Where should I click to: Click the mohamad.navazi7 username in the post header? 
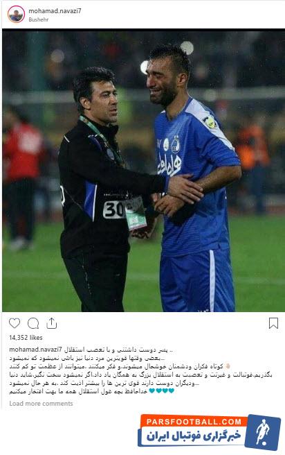coord(55,11)
